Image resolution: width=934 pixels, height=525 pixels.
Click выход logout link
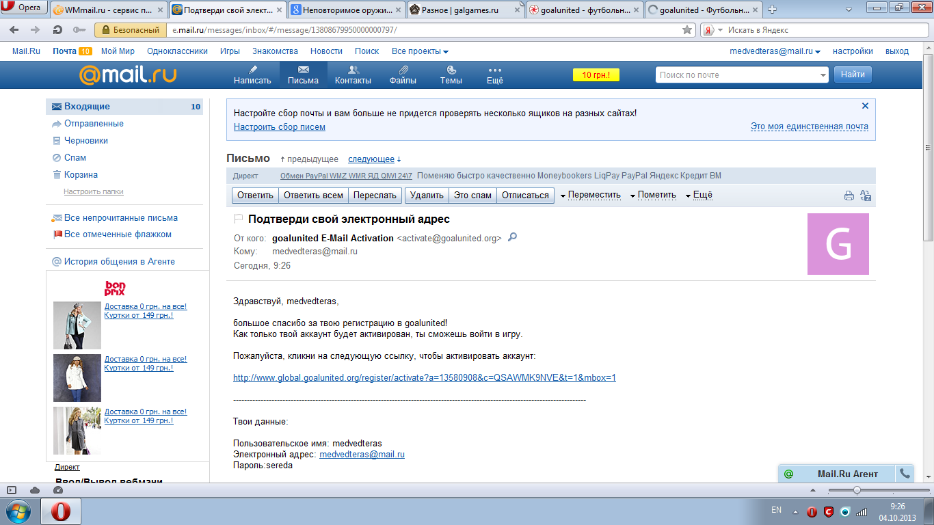897,51
